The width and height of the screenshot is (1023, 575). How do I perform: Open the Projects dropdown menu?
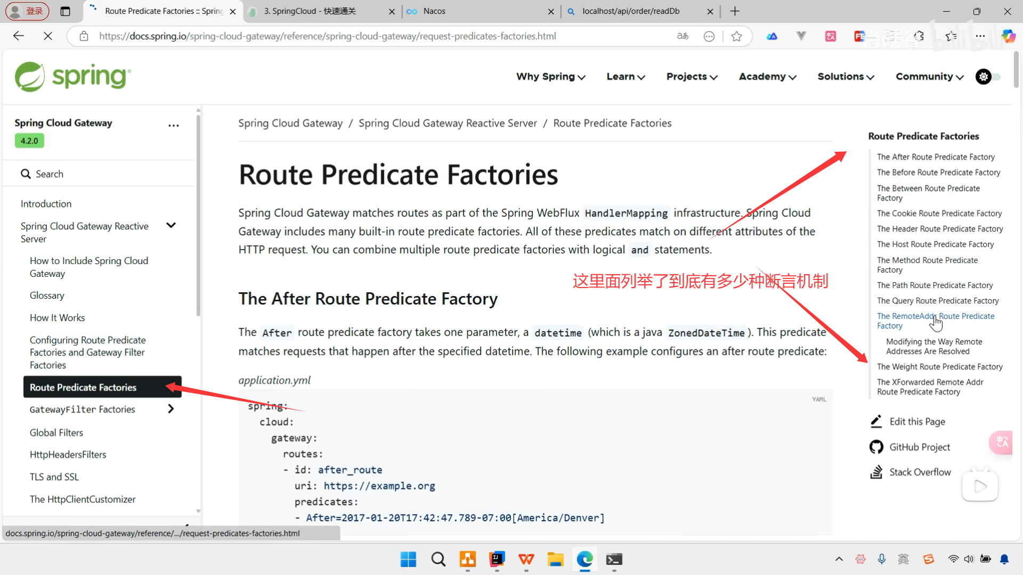[692, 77]
